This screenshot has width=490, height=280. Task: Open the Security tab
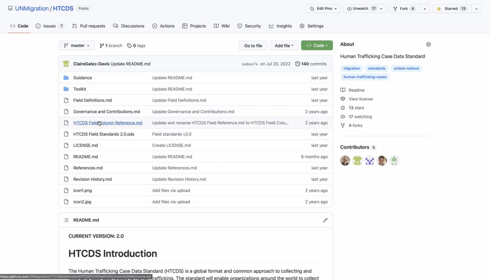[249, 26]
